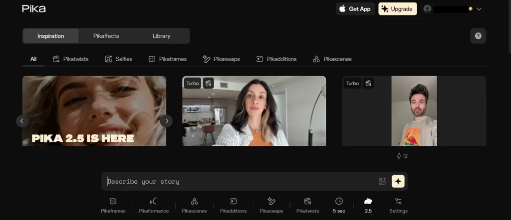511x220 pixels.
Task: Expand the account menu chevron
Action: [x=479, y=9]
